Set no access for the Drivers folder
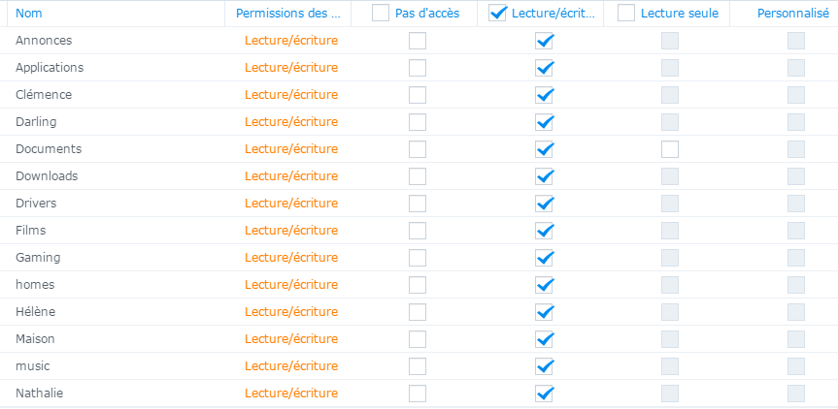The width and height of the screenshot is (838, 409). (x=417, y=204)
